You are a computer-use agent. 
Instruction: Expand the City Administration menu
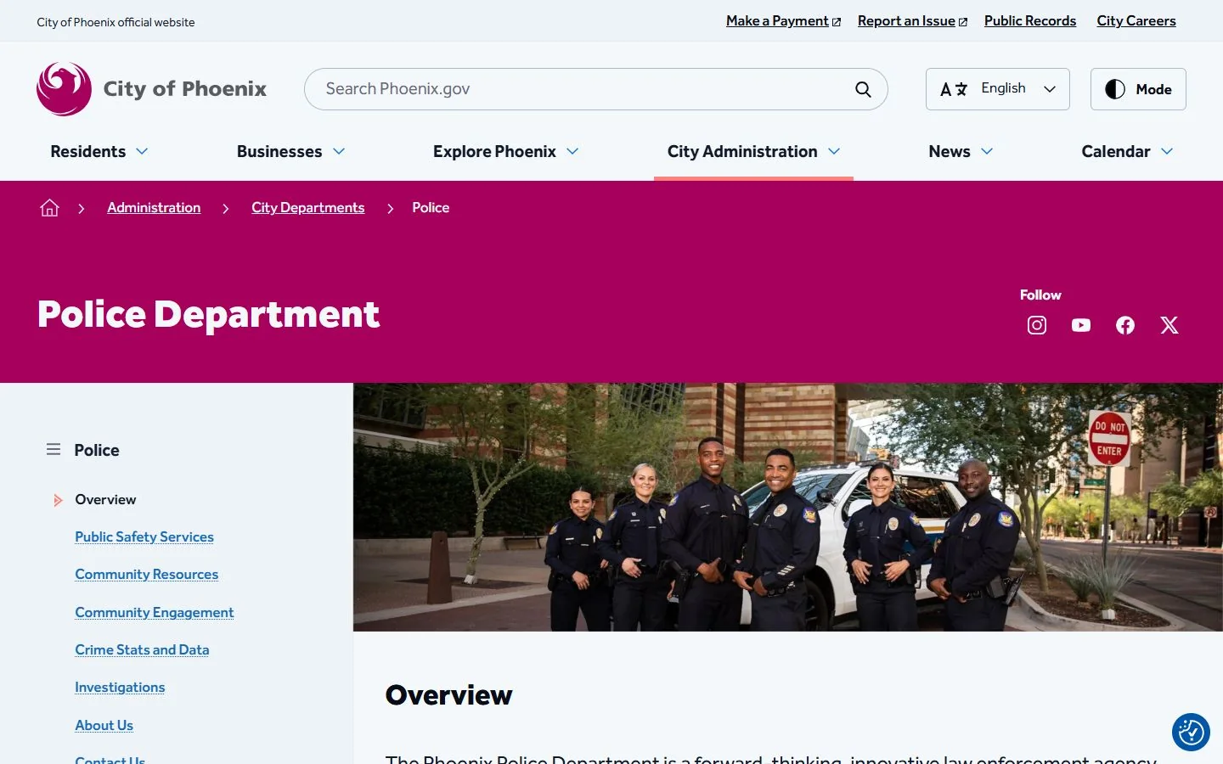point(753,151)
